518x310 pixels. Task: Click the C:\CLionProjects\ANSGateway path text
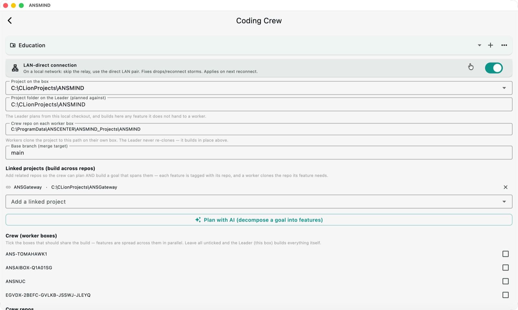pyautogui.click(x=84, y=187)
